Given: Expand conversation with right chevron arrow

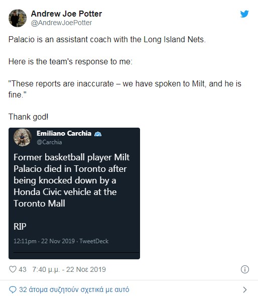Looking at the screenshot, I should click(x=245, y=289).
